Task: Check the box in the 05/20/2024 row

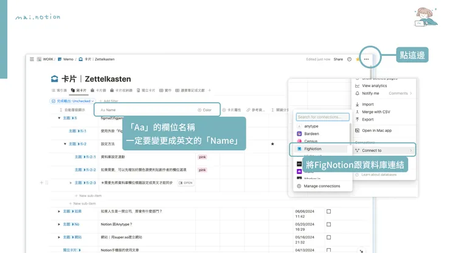Action: coord(328,224)
